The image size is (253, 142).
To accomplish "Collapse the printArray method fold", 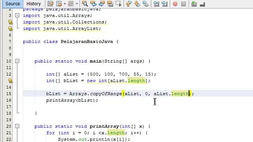I will coord(17,126).
